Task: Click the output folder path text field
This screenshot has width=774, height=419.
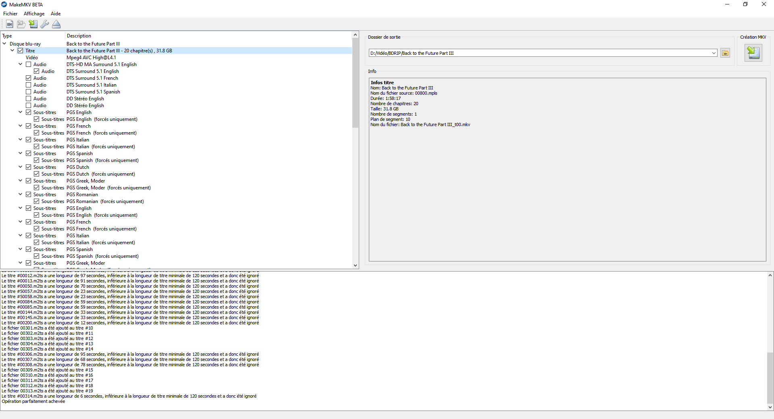Action: (x=539, y=53)
